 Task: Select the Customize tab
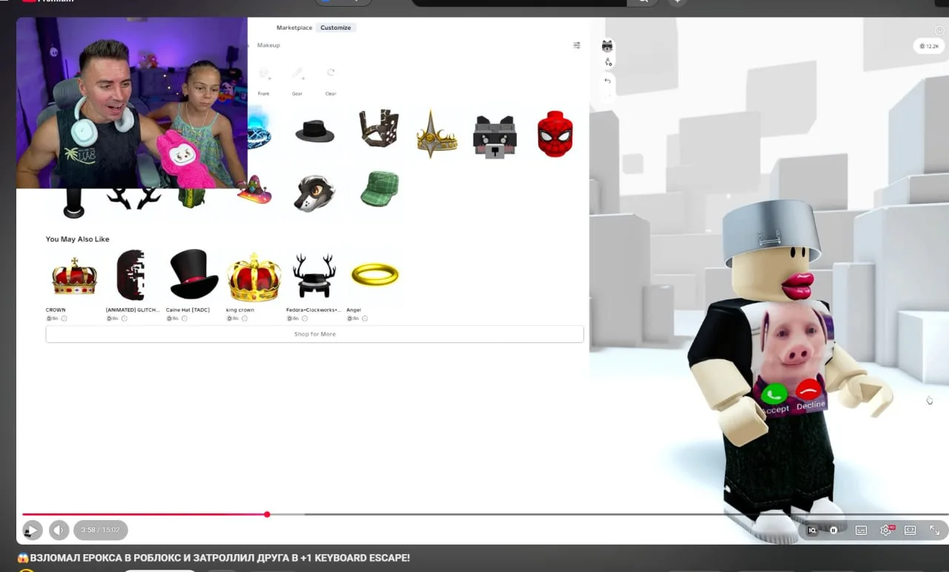(x=336, y=27)
